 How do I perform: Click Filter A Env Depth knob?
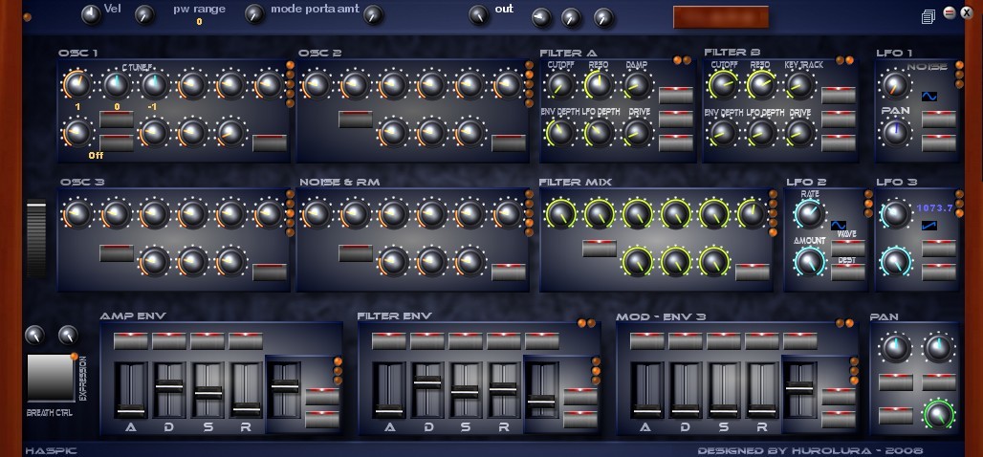[559, 133]
